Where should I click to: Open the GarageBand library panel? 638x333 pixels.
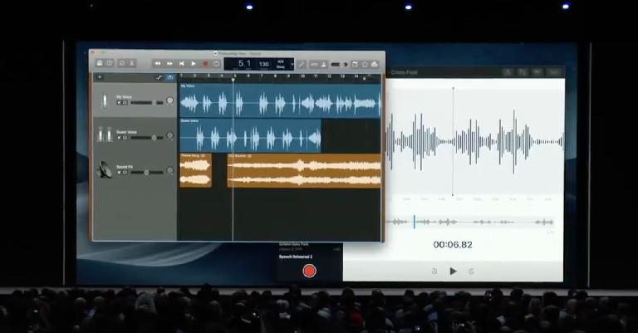(x=99, y=63)
